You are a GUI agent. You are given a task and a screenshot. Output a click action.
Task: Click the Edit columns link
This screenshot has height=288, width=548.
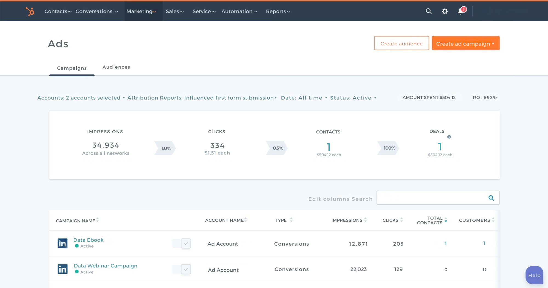click(x=329, y=199)
